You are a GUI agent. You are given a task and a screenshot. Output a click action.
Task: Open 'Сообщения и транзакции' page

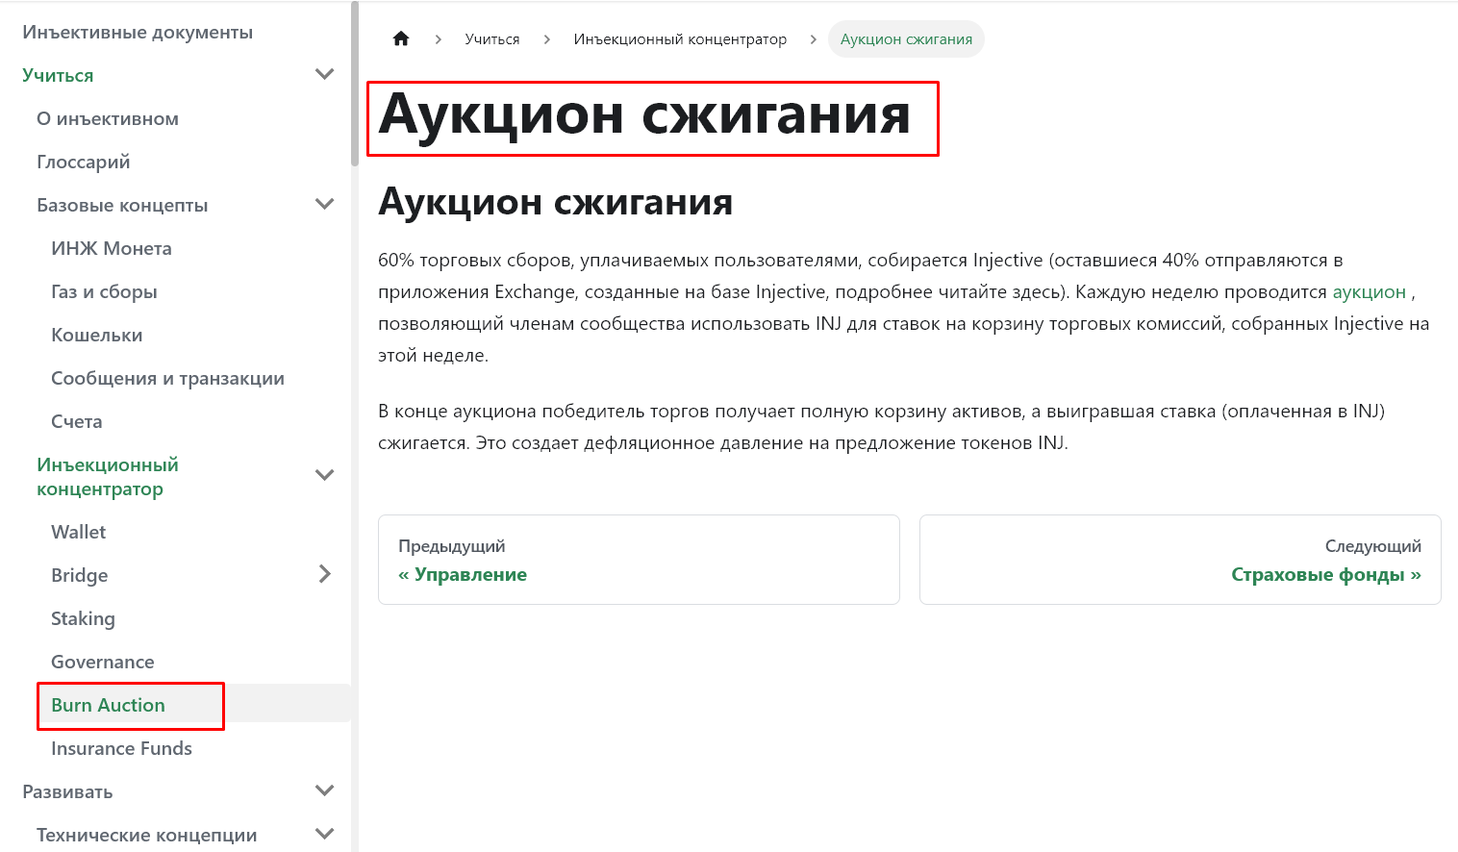tap(167, 378)
